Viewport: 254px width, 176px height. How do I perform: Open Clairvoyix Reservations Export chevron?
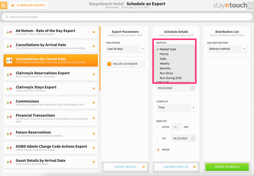94,74
